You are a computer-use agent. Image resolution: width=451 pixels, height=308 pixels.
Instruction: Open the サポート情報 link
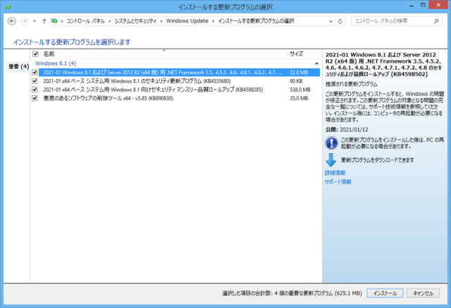(x=338, y=182)
